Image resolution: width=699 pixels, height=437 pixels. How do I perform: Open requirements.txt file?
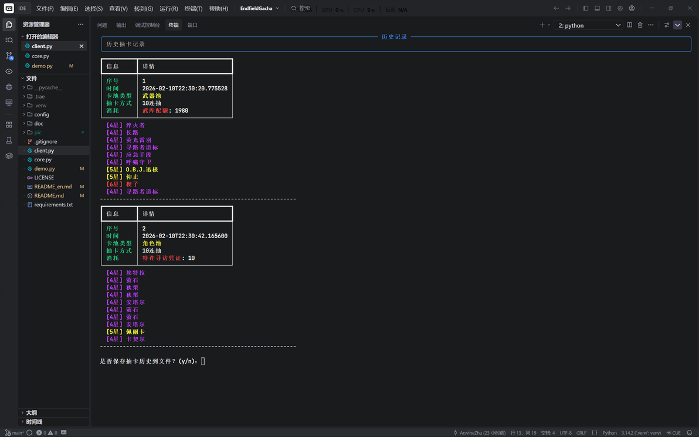[x=53, y=205]
